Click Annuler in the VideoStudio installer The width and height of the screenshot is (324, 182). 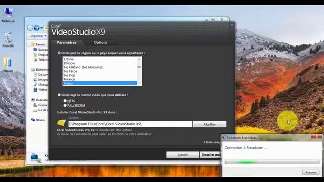click(183, 155)
